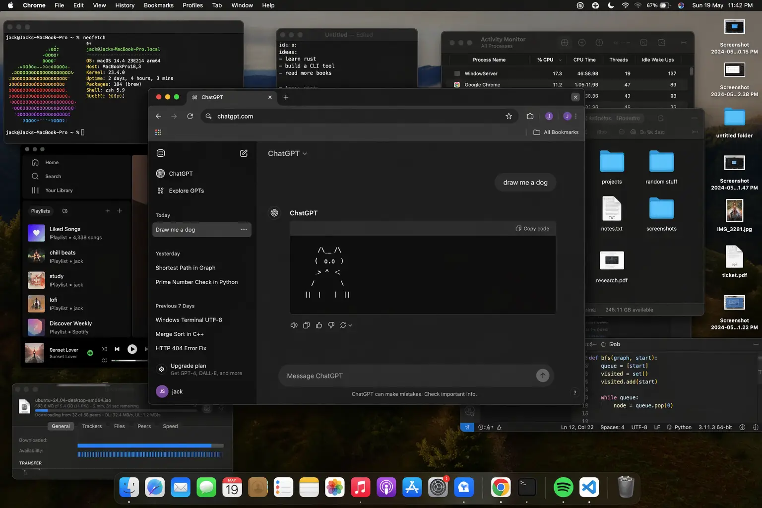Image resolution: width=762 pixels, height=508 pixels.
Task: Open research.pdf in Finder window
Action: (612, 267)
